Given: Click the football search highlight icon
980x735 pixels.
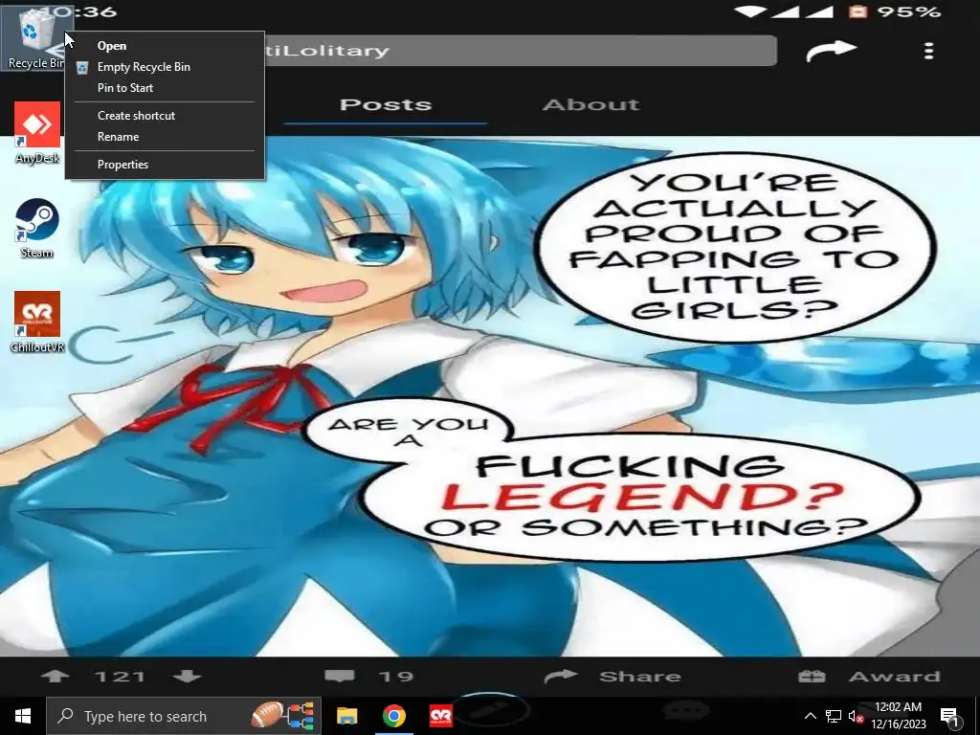Looking at the screenshot, I should (x=267, y=714).
